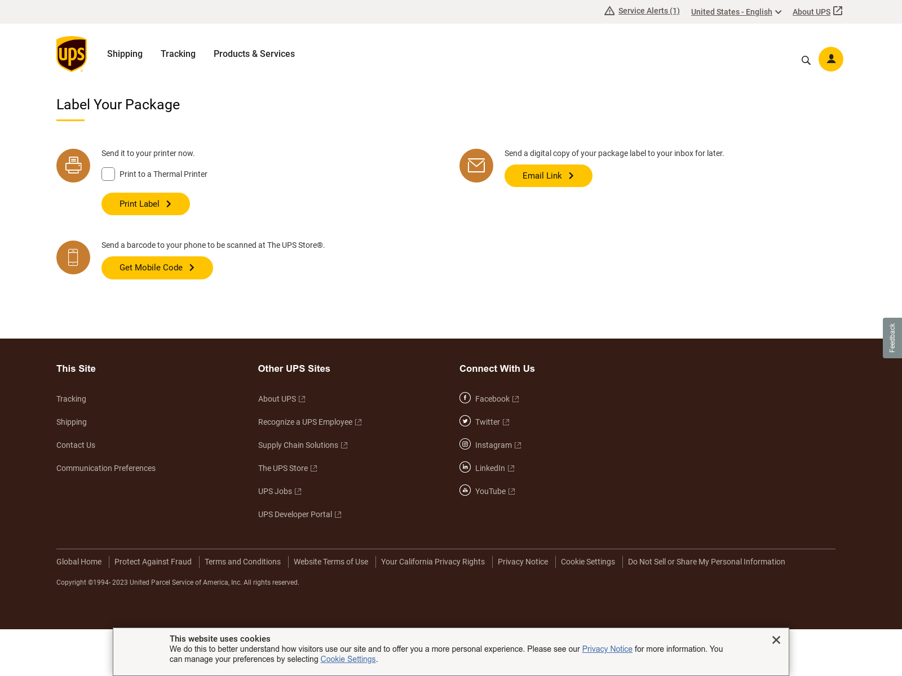Click the Facebook circle icon

click(465, 398)
